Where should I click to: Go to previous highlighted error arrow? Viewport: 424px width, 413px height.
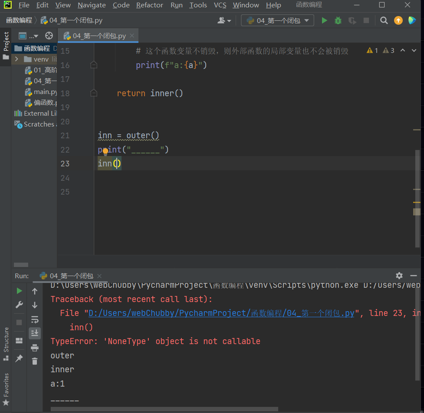pyautogui.click(x=403, y=50)
